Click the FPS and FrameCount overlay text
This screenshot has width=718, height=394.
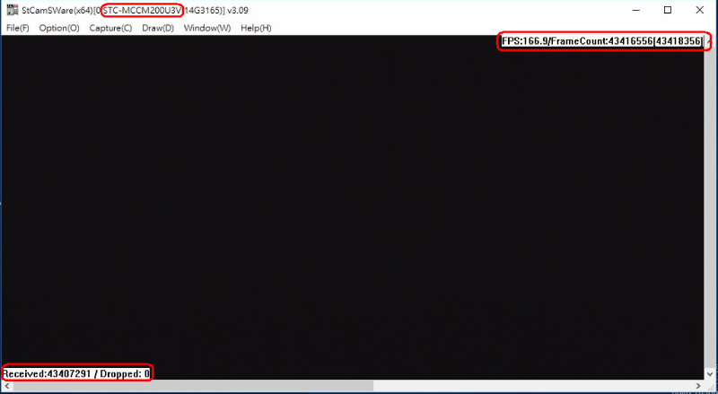point(601,42)
